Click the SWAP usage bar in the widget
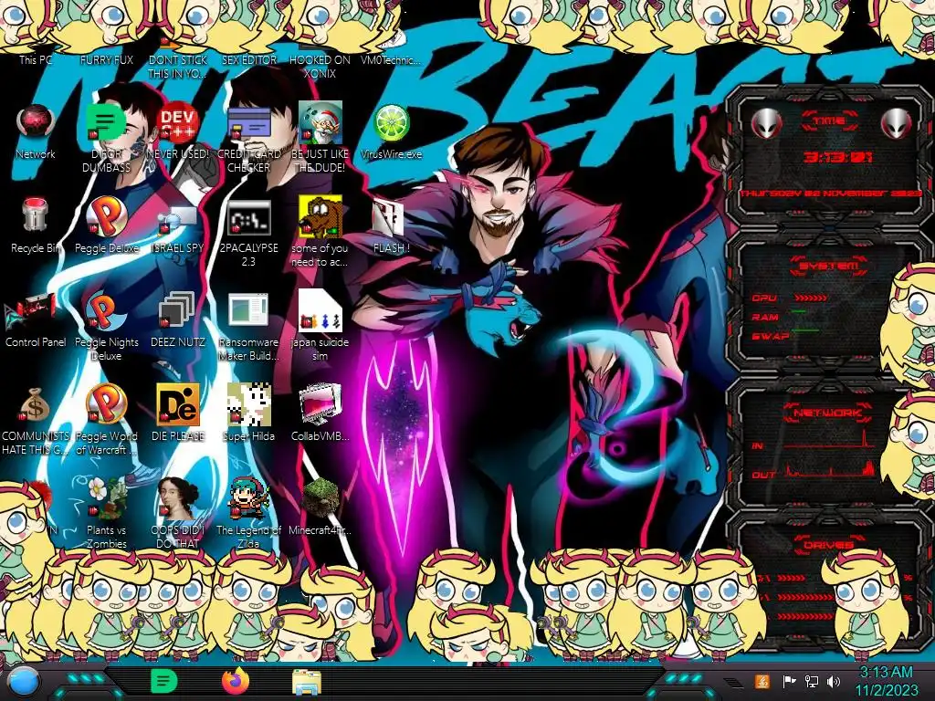Screen dimensions: 935x701 tap(805, 330)
